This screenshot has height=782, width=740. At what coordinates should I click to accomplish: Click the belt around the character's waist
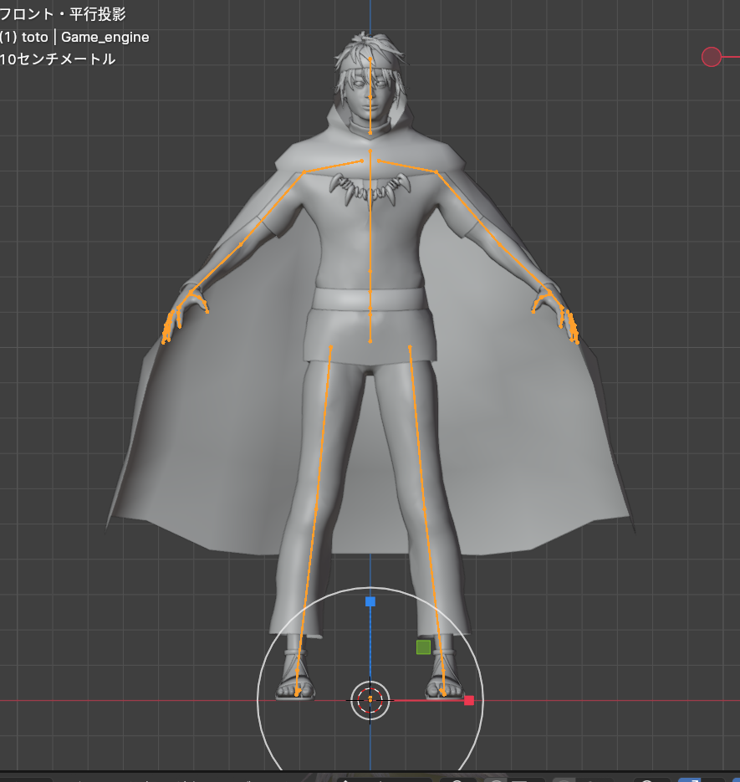tap(370, 299)
